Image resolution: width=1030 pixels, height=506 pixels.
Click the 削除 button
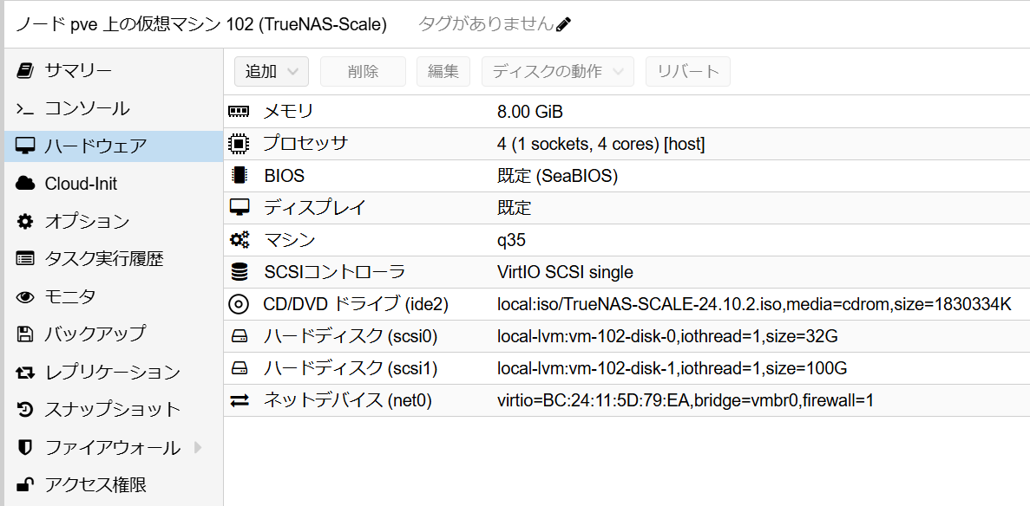(363, 72)
